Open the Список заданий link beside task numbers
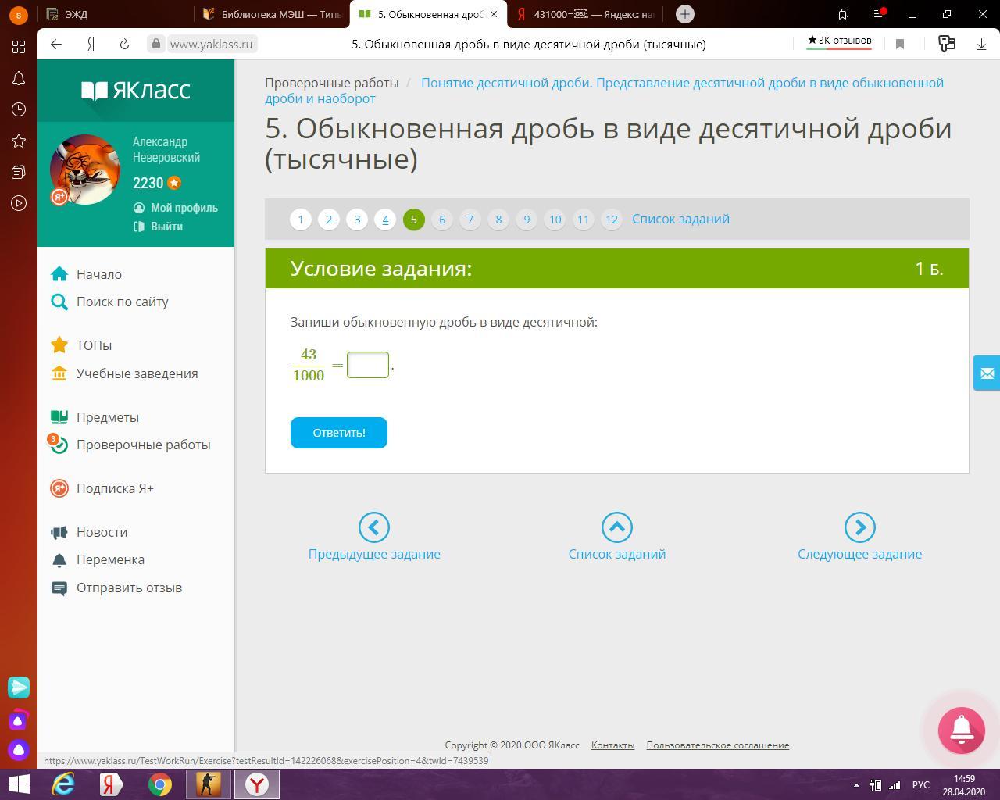The image size is (1000, 800). click(x=680, y=220)
